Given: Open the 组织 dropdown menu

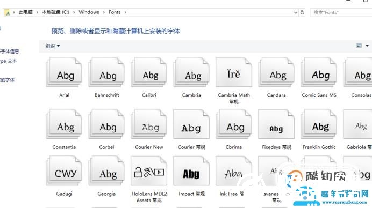Looking at the screenshot, I should click(x=53, y=46).
